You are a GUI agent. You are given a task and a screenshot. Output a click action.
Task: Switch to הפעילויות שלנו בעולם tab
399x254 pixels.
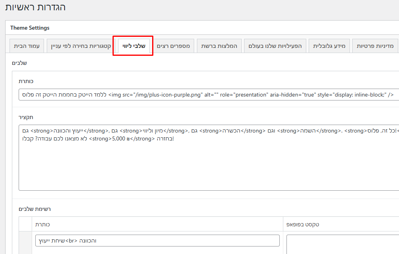(x=275, y=46)
